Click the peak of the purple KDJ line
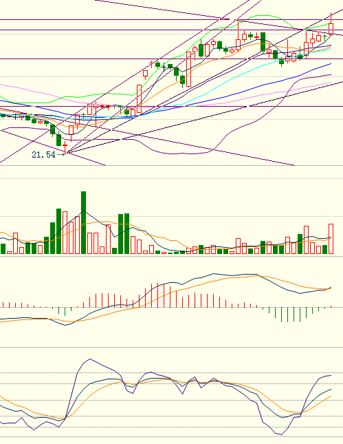The image size is (343, 444). click(x=89, y=359)
